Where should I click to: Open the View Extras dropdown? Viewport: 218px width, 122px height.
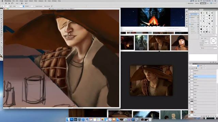pos(13,3)
